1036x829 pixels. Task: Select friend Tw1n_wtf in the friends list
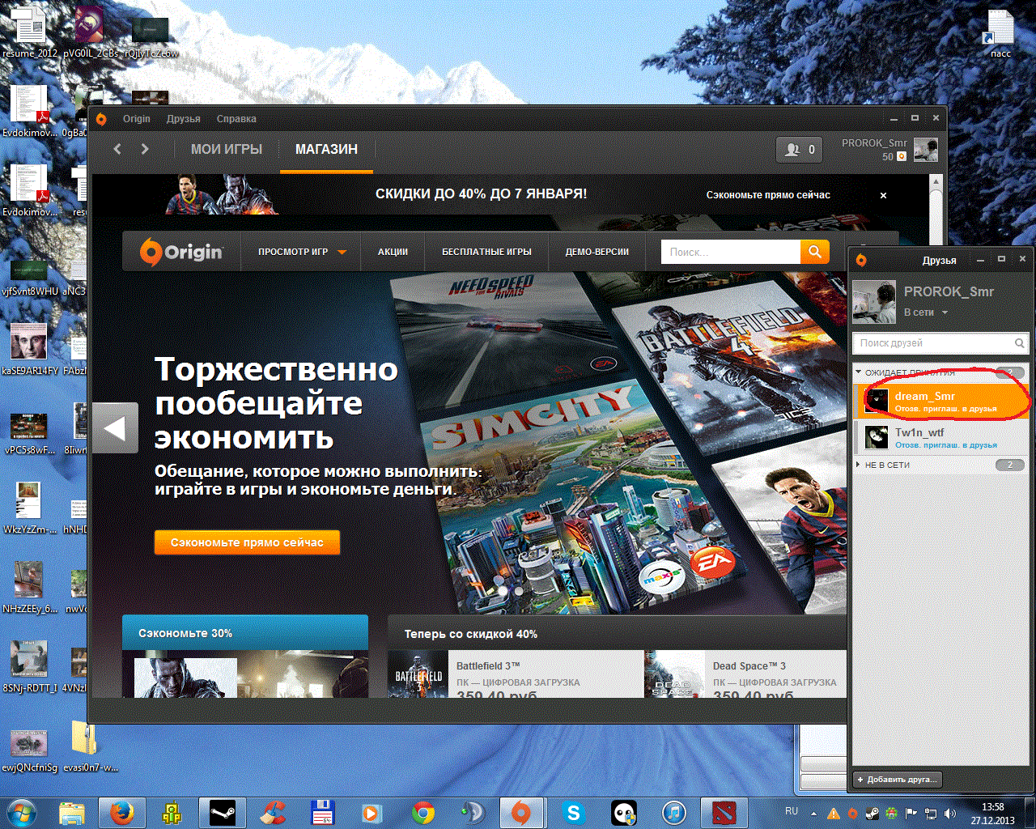[x=940, y=438]
